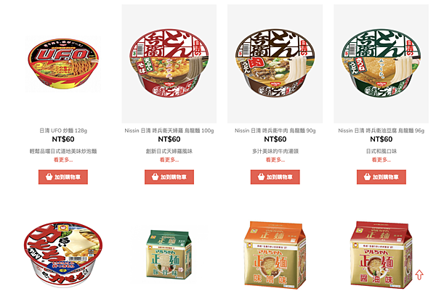
Task: View the red soy sauce Seimen pack image
Action: click(381, 255)
